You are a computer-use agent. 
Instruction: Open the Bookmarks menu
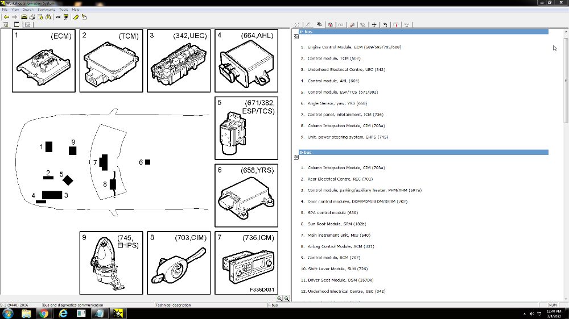(x=46, y=10)
